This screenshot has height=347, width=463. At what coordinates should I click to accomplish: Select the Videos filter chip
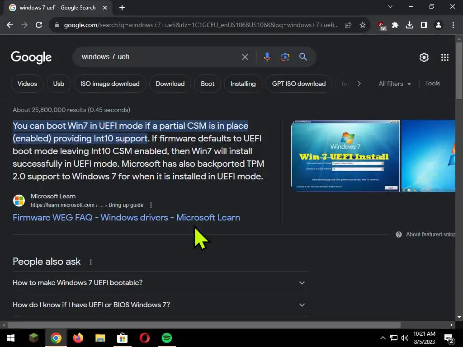pos(27,84)
